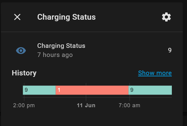Click the 7:00 am time axis label

129,105
